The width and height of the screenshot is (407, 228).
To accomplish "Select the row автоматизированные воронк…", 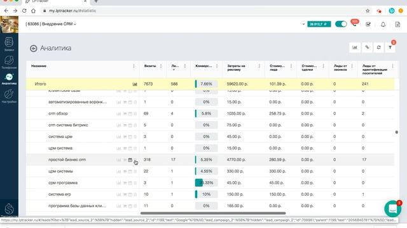I will [x=210, y=102].
